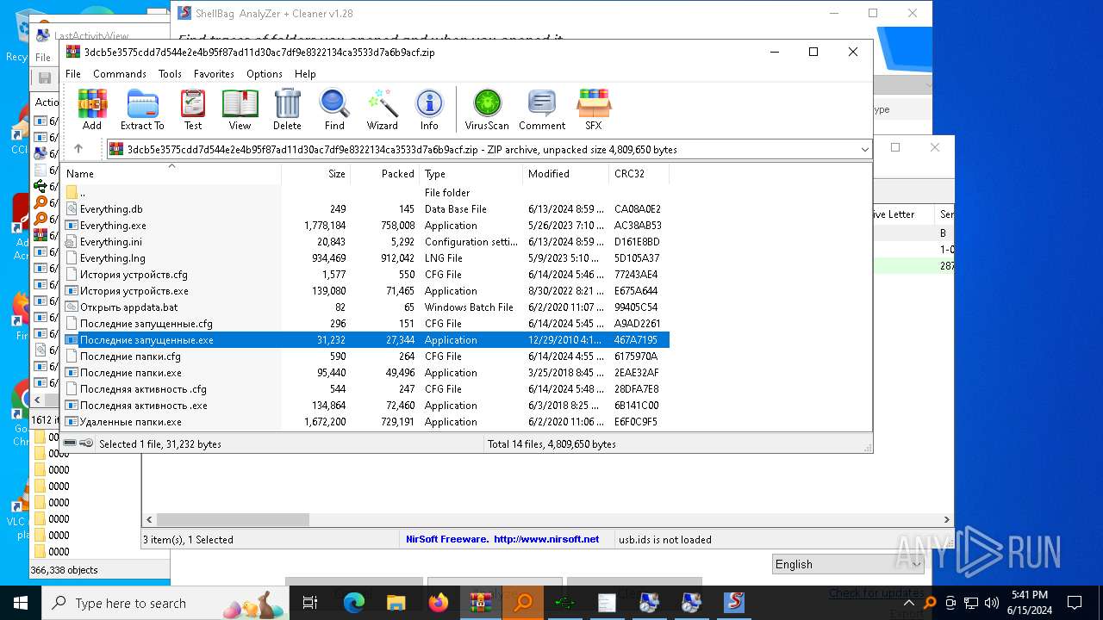Click the Test archive icon
Image resolution: width=1103 pixels, height=620 pixels.
pyautogui.click(x=193, y=109)
